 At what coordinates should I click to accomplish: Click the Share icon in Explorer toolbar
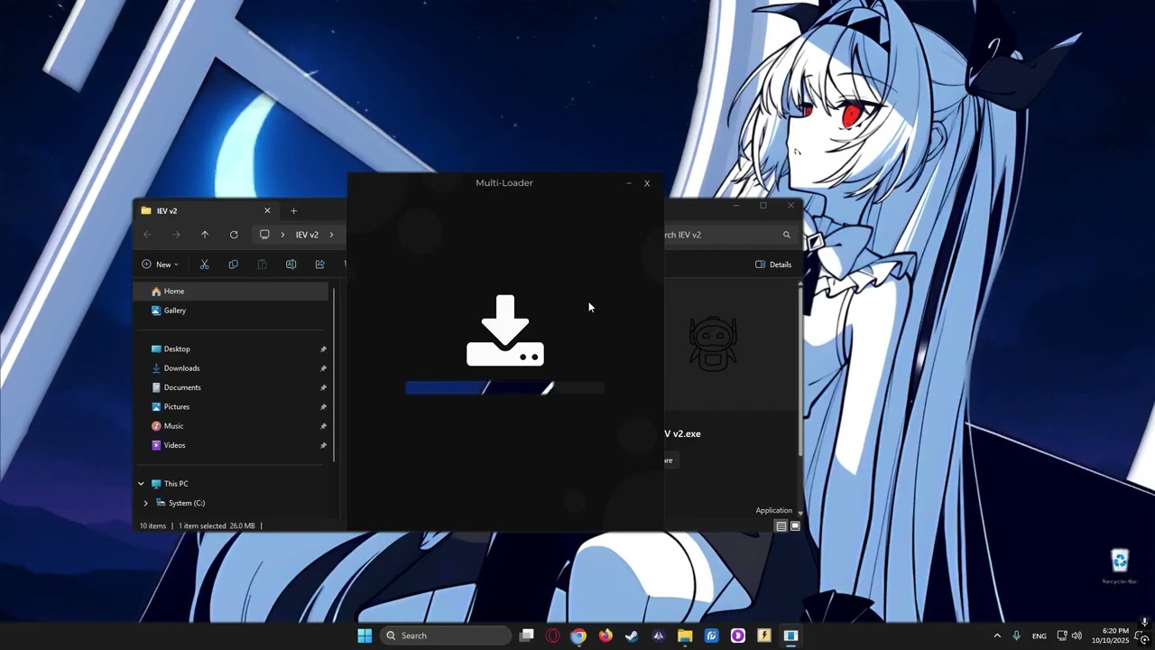click(319, 265)
